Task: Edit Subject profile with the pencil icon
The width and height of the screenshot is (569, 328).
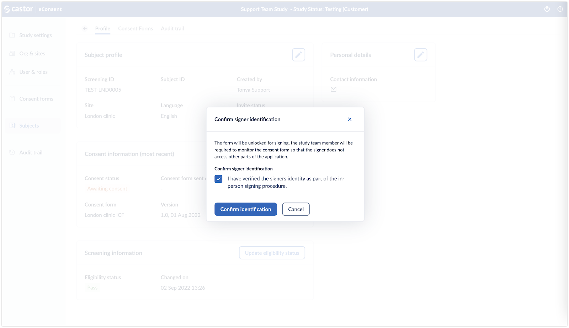Action: [299, 55]
